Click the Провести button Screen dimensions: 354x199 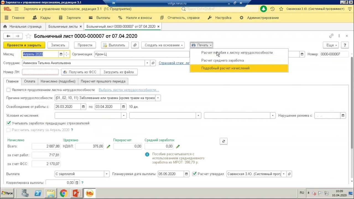pyautogui.click(x=85, y=45)
